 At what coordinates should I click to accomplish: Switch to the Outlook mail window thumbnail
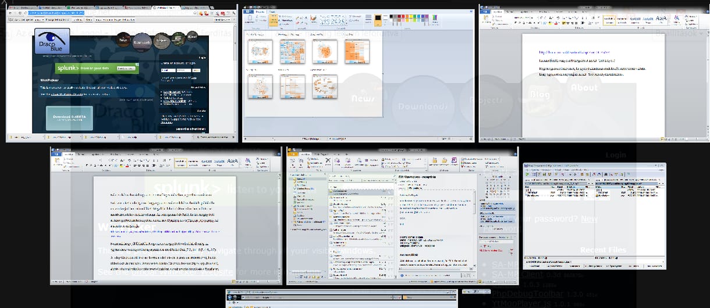tap(402, 216)
